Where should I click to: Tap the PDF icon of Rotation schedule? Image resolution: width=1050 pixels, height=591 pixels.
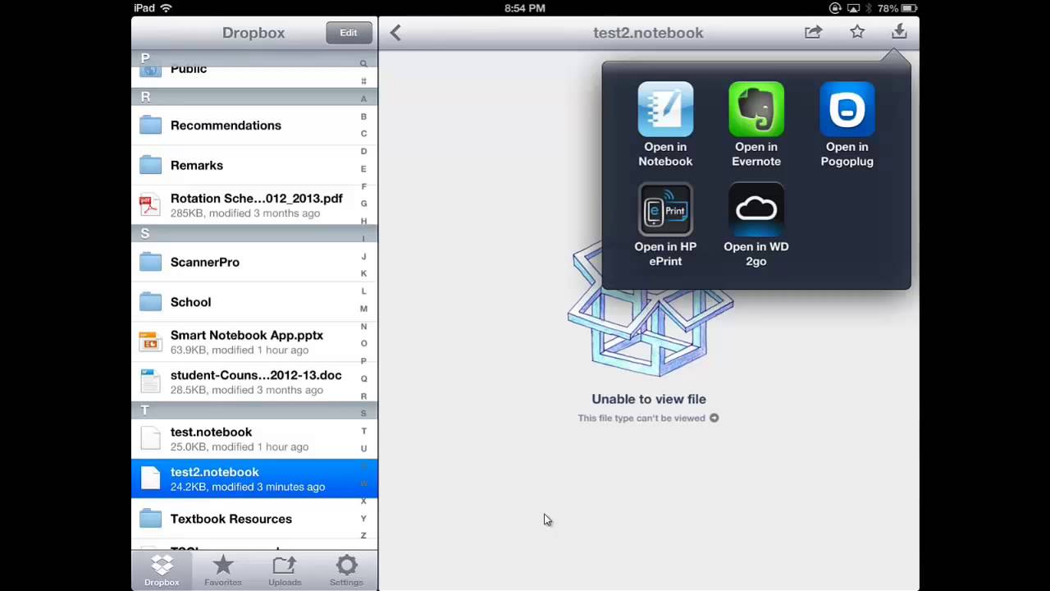[150, 205]
